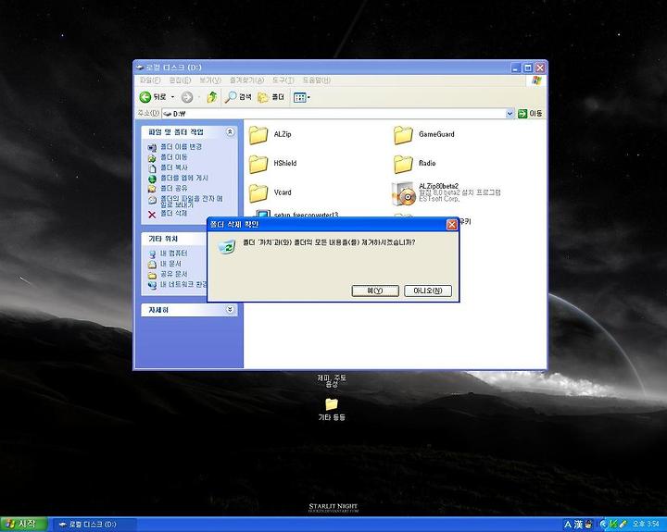Open the Back history dropdown arrow
This screenshot has width=667, height=532.
click(x=172, y=97)
